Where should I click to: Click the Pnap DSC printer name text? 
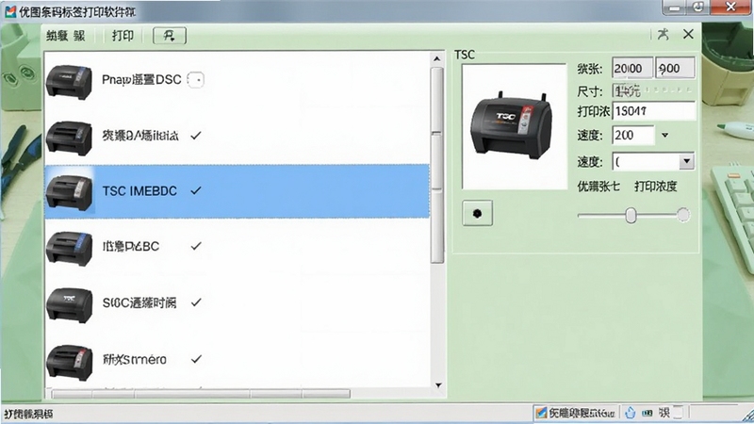pyautogui.click(x=141, y=79)
